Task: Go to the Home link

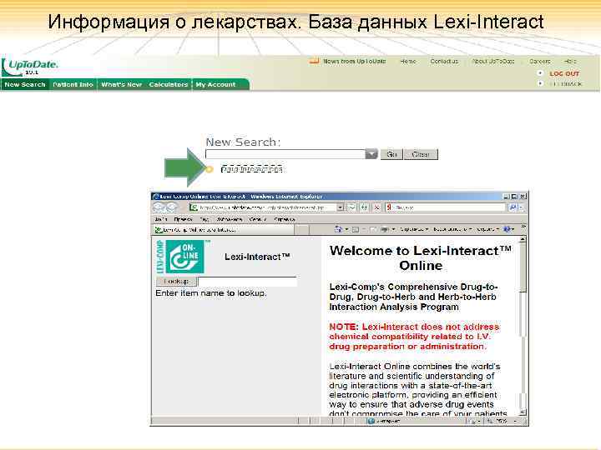Action: [408, 61]
